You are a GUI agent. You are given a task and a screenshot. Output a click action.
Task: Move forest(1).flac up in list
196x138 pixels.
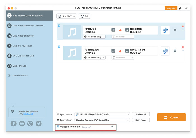coord(183,49)
